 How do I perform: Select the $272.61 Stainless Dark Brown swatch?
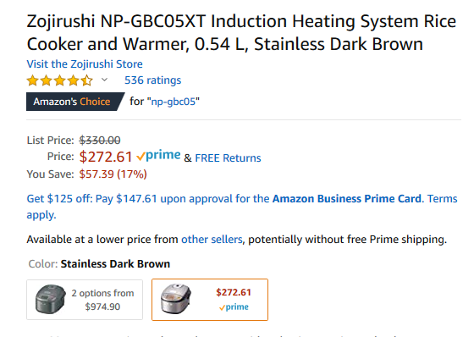[210, 300]
